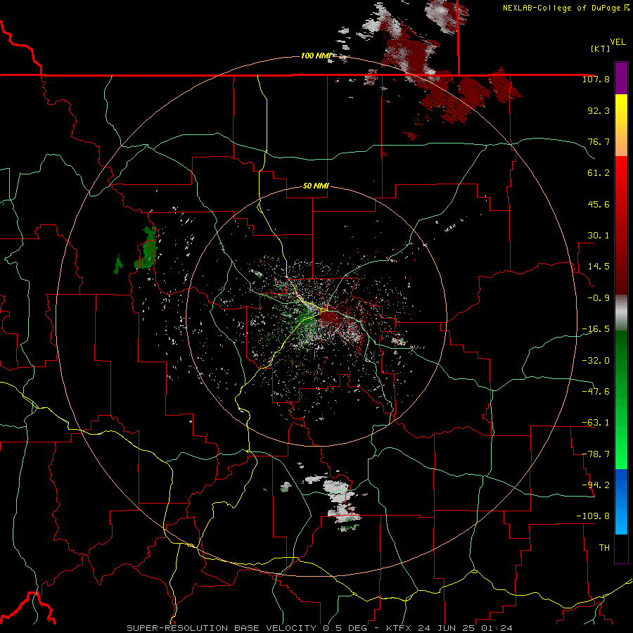Click the -94.2 legend value
This screenshot has width=633, height=633.
coord(596,485)
